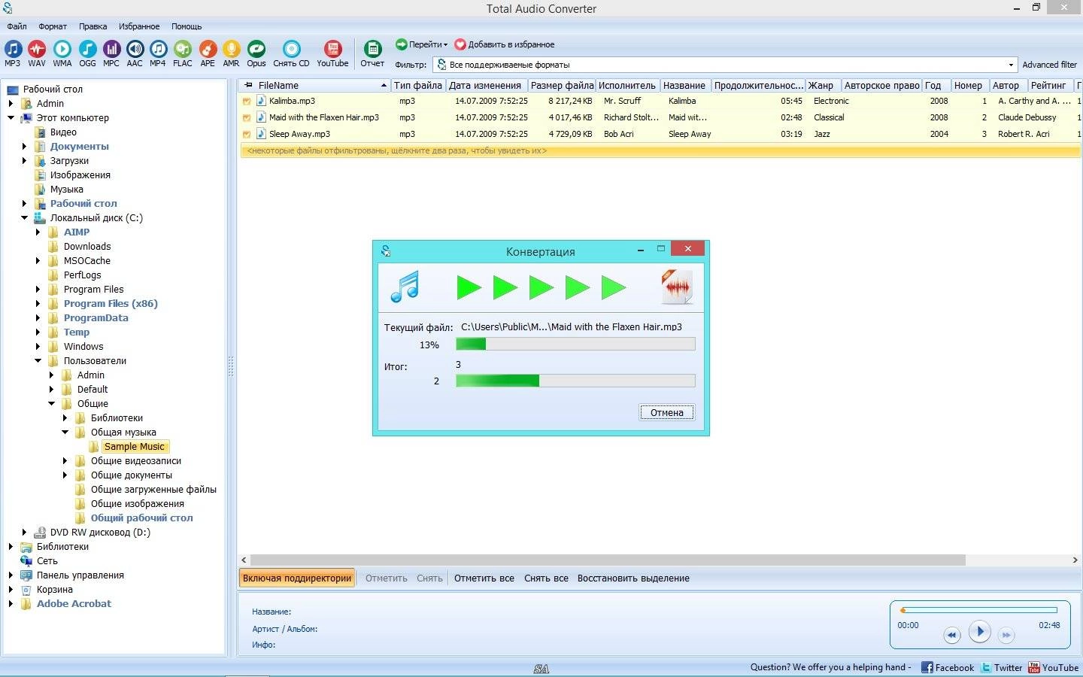The width and height of the screenshot is (1083, 677).
Task: Click the total Итог progress bar
Action: pyautogui.click(x=575, y=381)
